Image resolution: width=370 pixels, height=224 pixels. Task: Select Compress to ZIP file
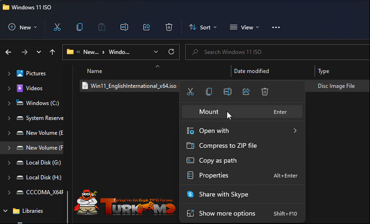point(242,146)
